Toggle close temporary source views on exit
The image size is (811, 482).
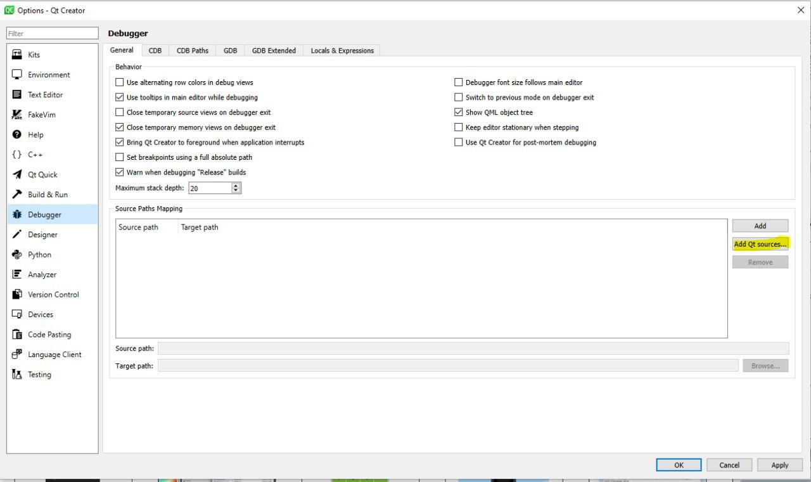(x=120, y=112)
